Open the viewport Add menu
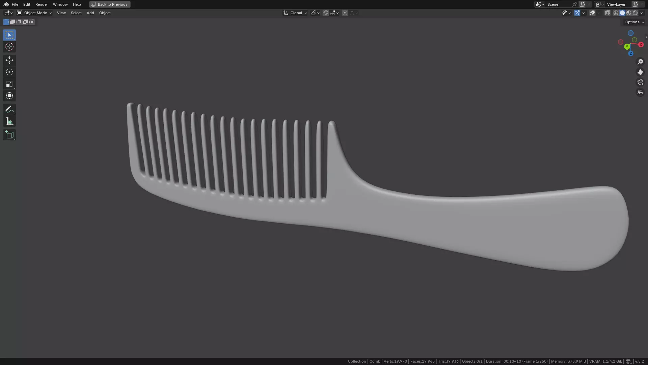Viewport: 648px width, 365px height. (x=90, y=13)
